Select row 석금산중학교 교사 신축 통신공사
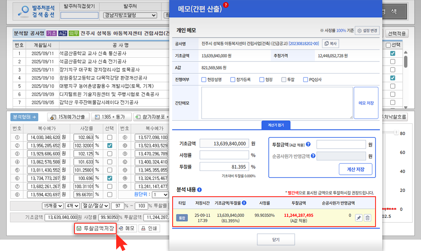 (x=93, y=53)
